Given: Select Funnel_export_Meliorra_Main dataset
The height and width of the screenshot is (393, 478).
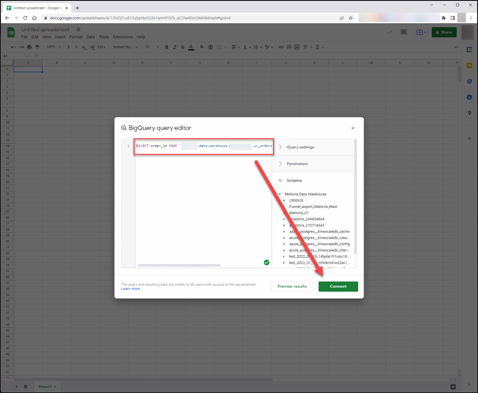Looking at the screenshot, I should point(313,207).
